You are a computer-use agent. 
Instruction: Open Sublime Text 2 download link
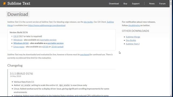tap(133, 44)
